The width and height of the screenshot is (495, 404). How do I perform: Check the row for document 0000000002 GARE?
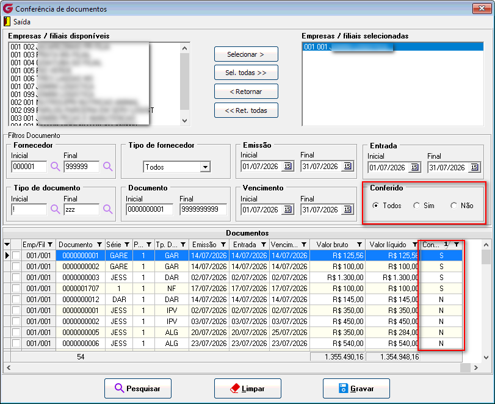pos(16,267)
